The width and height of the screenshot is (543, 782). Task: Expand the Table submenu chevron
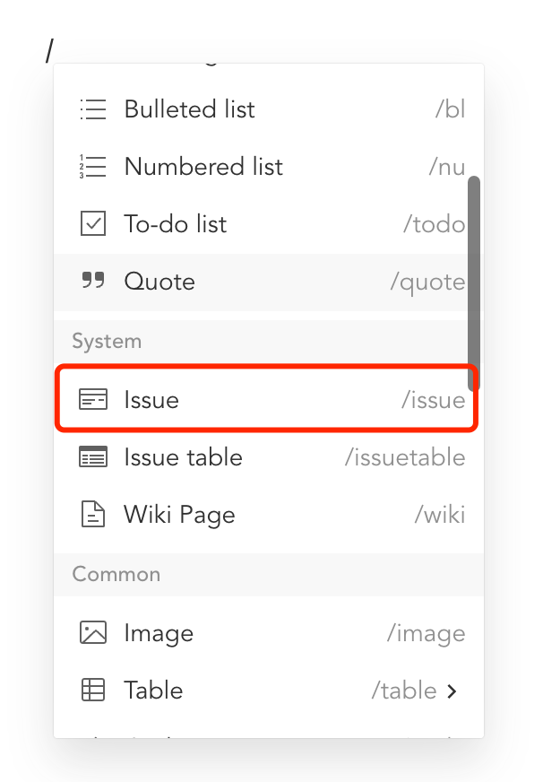click(x=452, y=691)
